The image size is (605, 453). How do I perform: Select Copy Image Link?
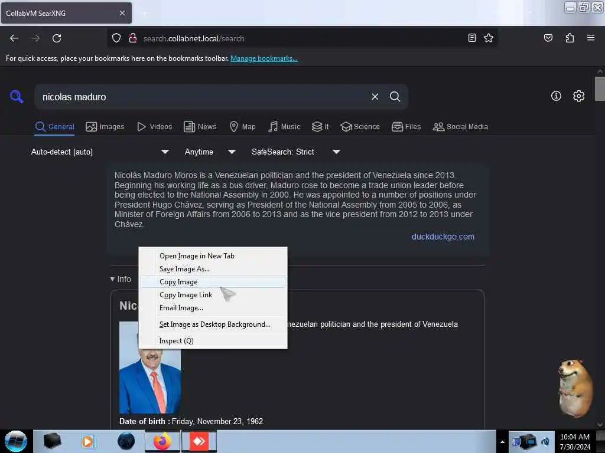coord(213,295)
